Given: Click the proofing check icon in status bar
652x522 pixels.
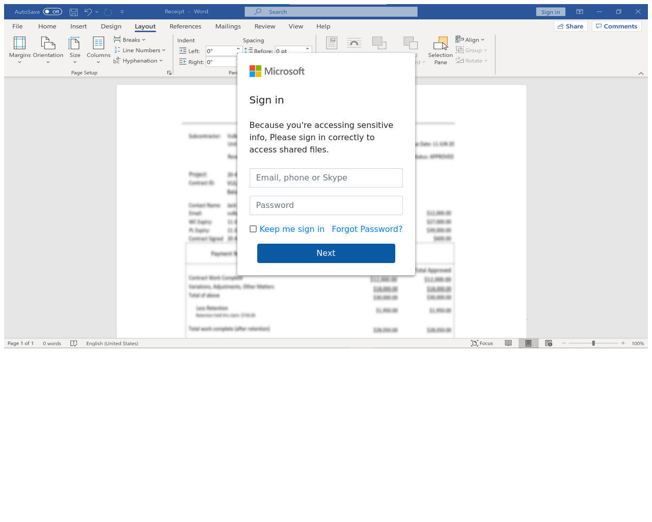Looking at the screenshot, I should click(x=74, y=344).
